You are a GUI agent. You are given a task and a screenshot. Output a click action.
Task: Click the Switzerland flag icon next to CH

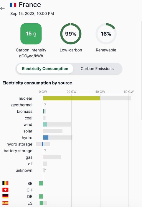point(5,190)
